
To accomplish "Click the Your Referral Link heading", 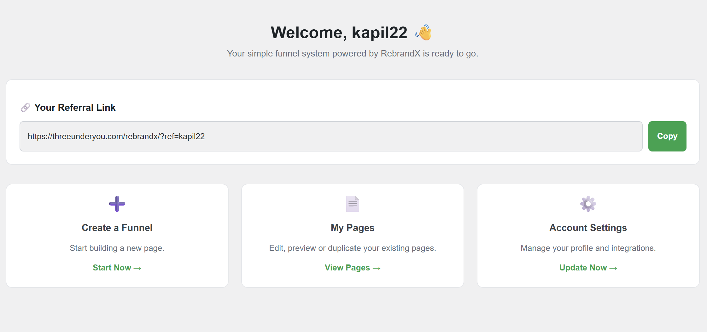I will [x=75, y=108].
